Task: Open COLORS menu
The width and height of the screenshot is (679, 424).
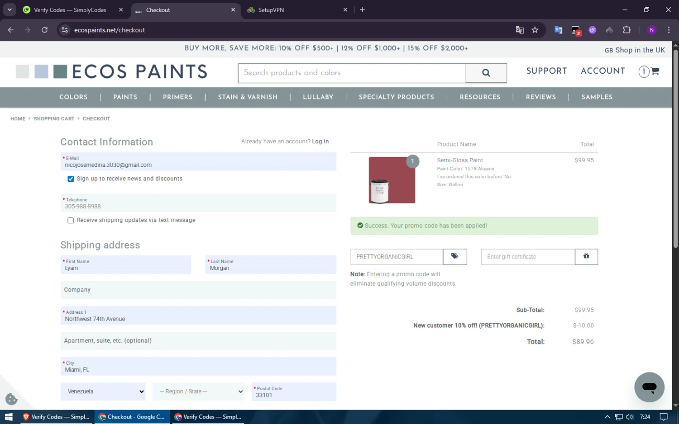Action: [74, 97]
